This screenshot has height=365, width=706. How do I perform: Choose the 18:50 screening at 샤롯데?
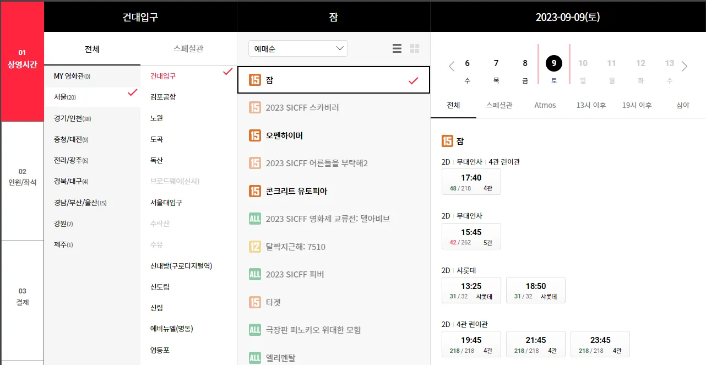[535, 290]
